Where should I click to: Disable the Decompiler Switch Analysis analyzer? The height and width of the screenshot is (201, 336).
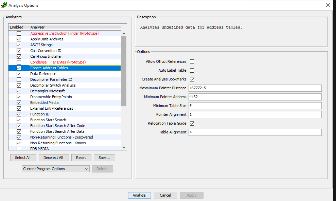click(x=19, y=85)
